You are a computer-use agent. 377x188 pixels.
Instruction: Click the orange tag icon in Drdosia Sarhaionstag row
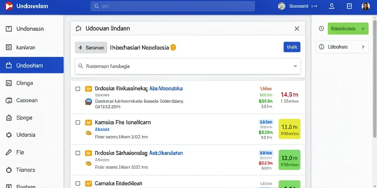(x=88, y=153)
